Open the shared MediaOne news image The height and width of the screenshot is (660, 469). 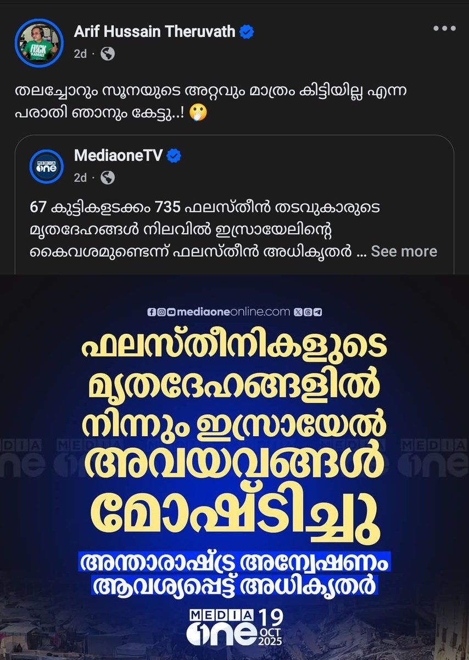(x=235, y=466)
